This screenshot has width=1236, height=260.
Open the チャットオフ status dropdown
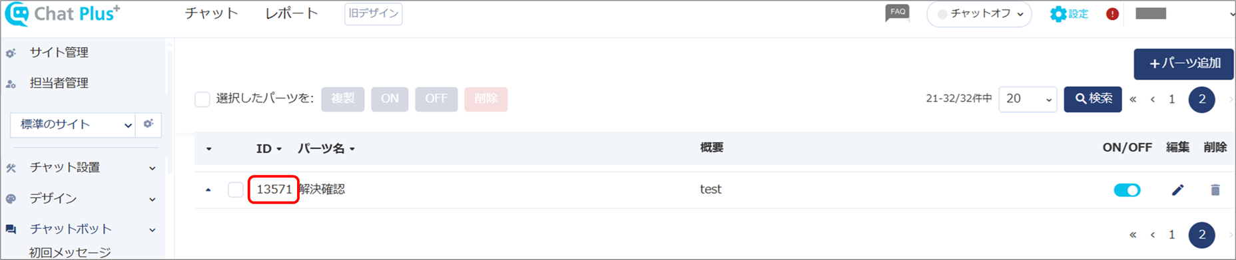pos(979,14)
